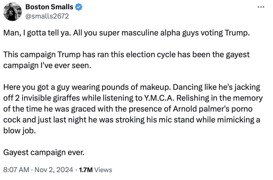The width and height of the screenshot is (273, 180).
Task: Click the "campaign I've ever seen." line
Action: click(x=46, y=65)
